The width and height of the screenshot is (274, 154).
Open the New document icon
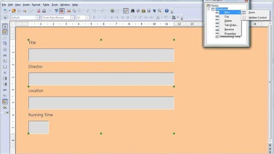[x=6, y=11]
